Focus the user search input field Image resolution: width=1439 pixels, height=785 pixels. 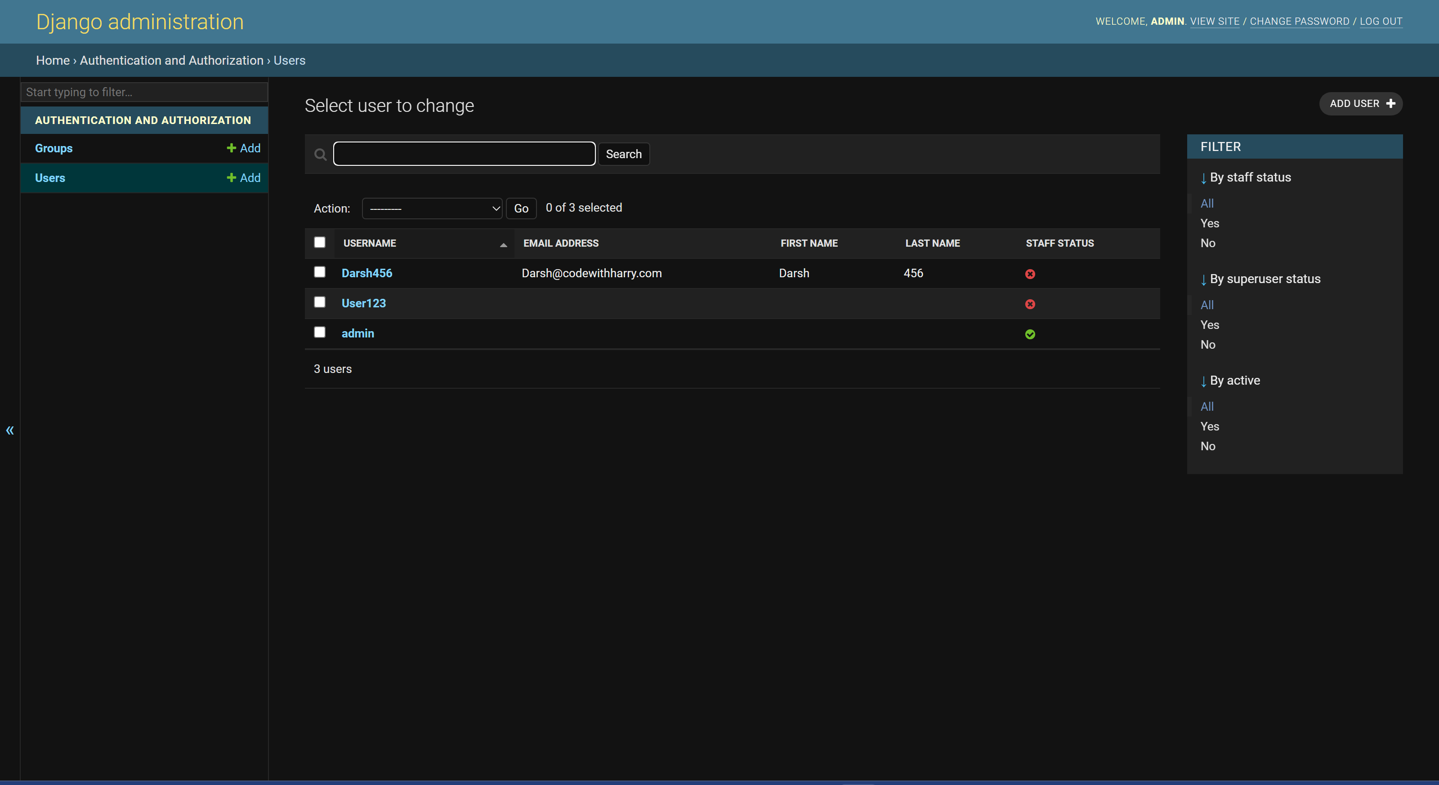click(x=464, y=154)
